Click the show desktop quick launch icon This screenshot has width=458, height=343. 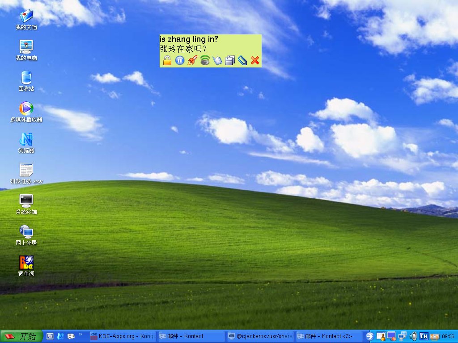point(50,336)
